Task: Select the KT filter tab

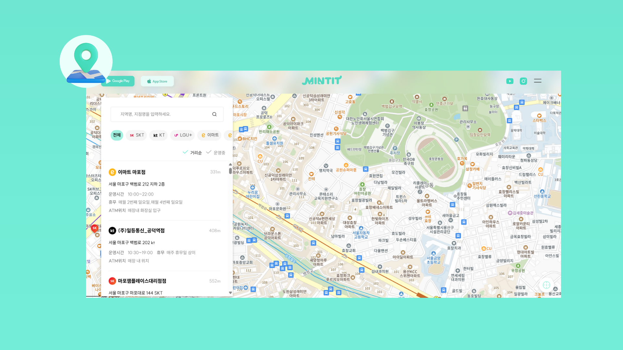Action: click(159, 135)
